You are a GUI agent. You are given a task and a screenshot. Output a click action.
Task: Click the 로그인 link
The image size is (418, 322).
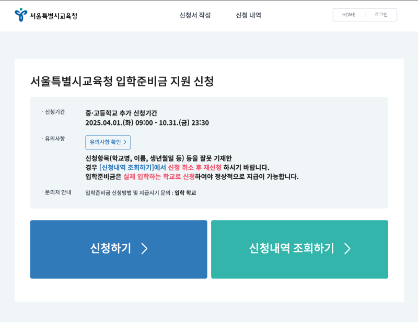coord(381,15)
